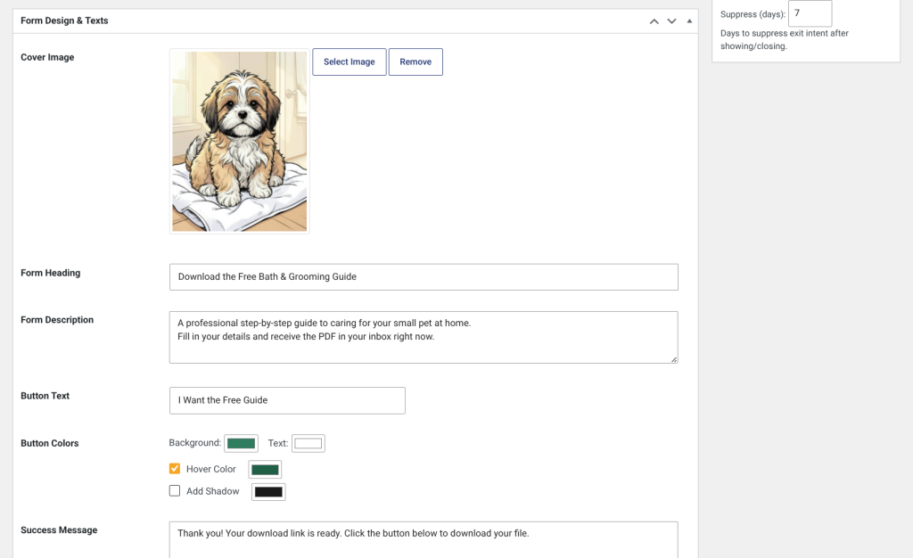Select the Suppress (days) label
The height and width of the screenshot is (558, 913).
753,14
